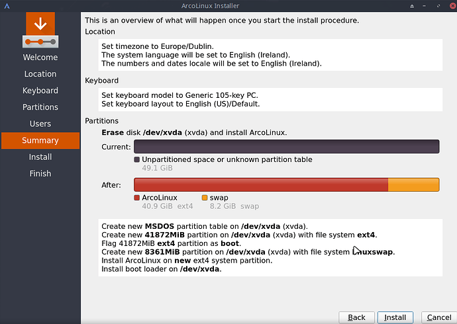Viewport: 457px width, 324px height.
Task: Click the 'ArcoLinux Installer' window title
Action: pos(210,6)
